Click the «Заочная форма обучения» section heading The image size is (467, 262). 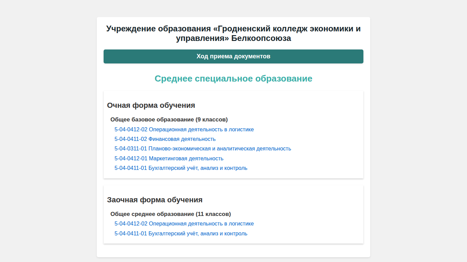[155, 200]
